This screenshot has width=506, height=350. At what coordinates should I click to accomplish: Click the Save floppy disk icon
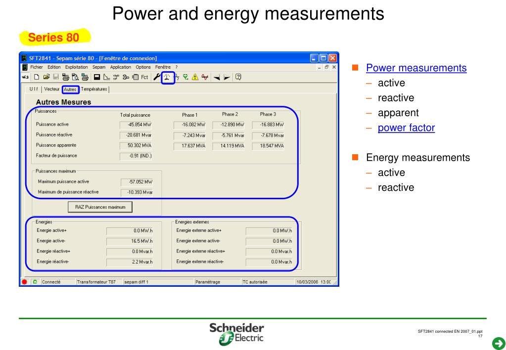56,77
